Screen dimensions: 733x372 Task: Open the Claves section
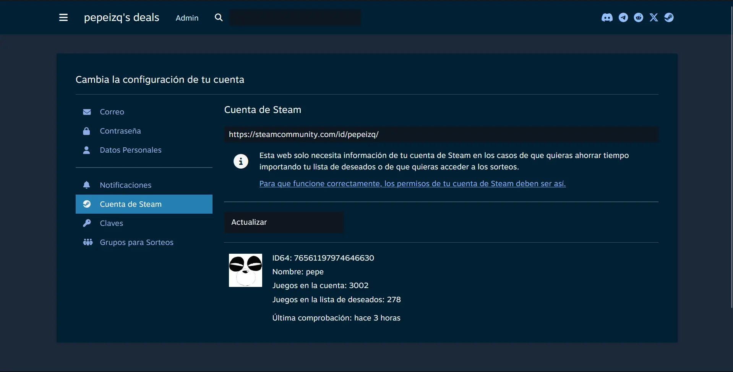pyautogui.click(x=111, y=223)
